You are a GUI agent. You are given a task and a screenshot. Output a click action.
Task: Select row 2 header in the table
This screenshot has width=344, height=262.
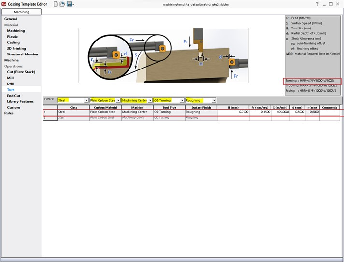pos(48,117)
